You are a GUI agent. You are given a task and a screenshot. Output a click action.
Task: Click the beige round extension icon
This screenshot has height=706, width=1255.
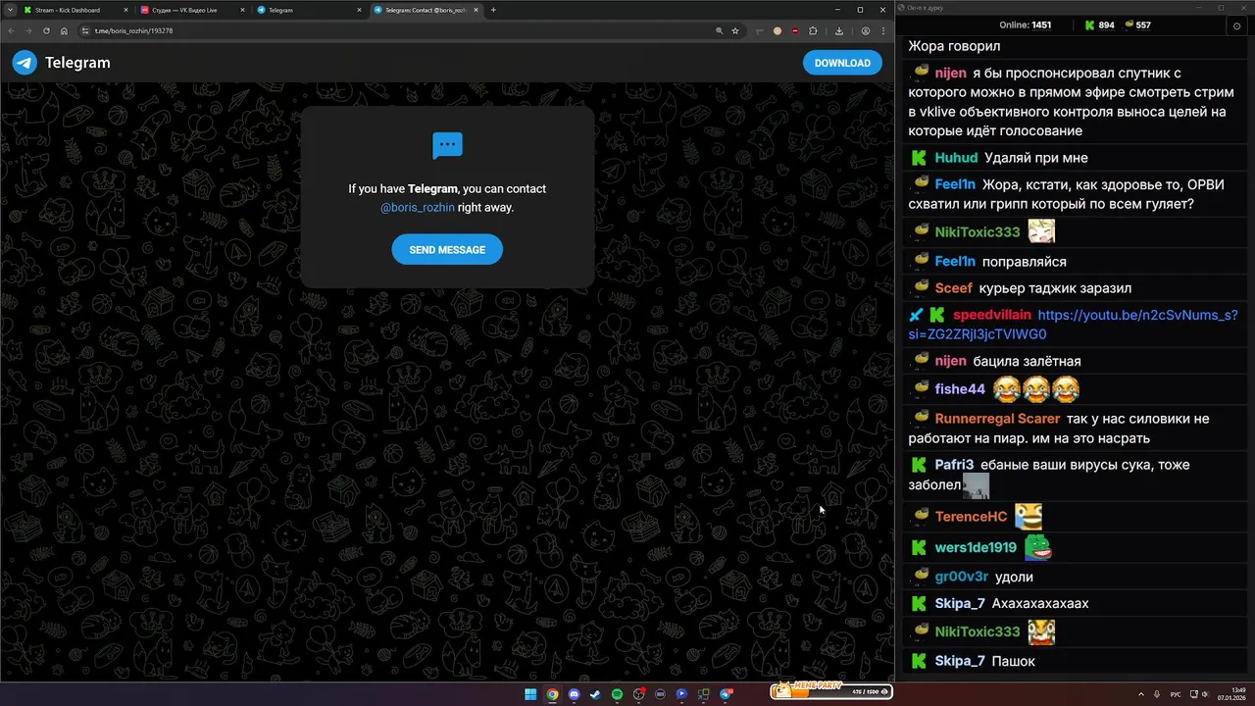(778, 30)
